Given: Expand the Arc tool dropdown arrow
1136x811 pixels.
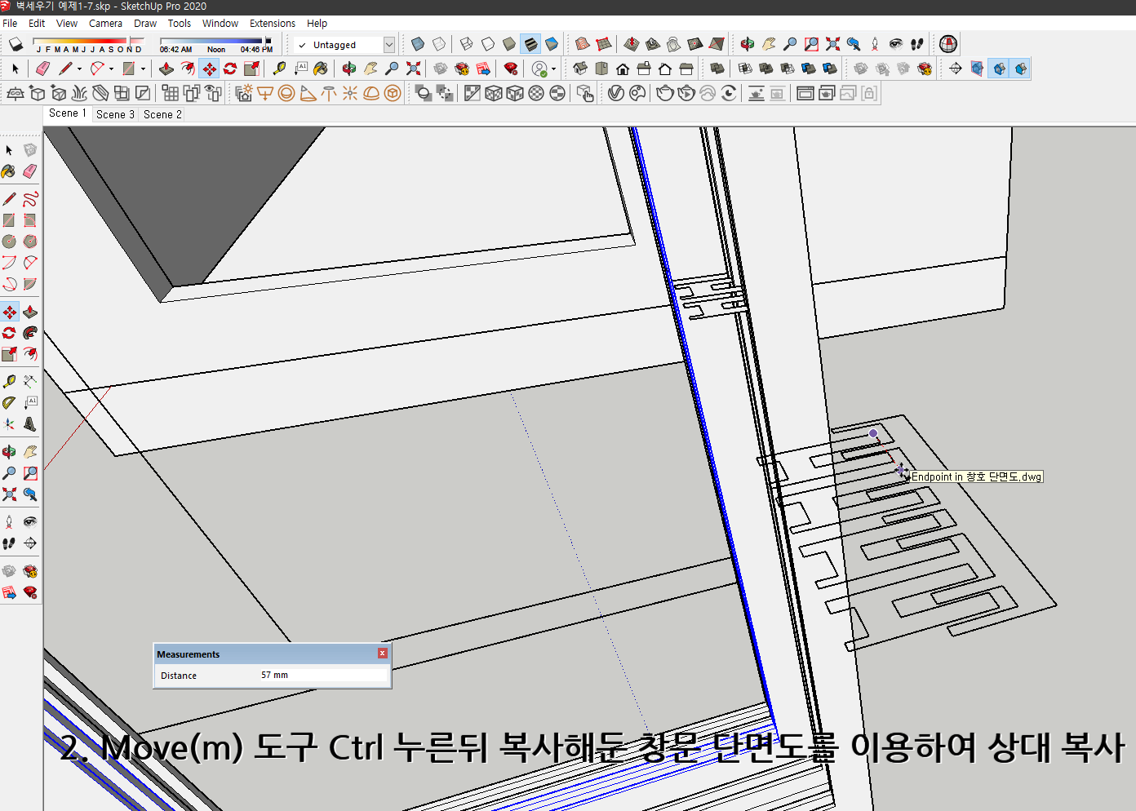Looking at the screenshot, I should [111, 69].
